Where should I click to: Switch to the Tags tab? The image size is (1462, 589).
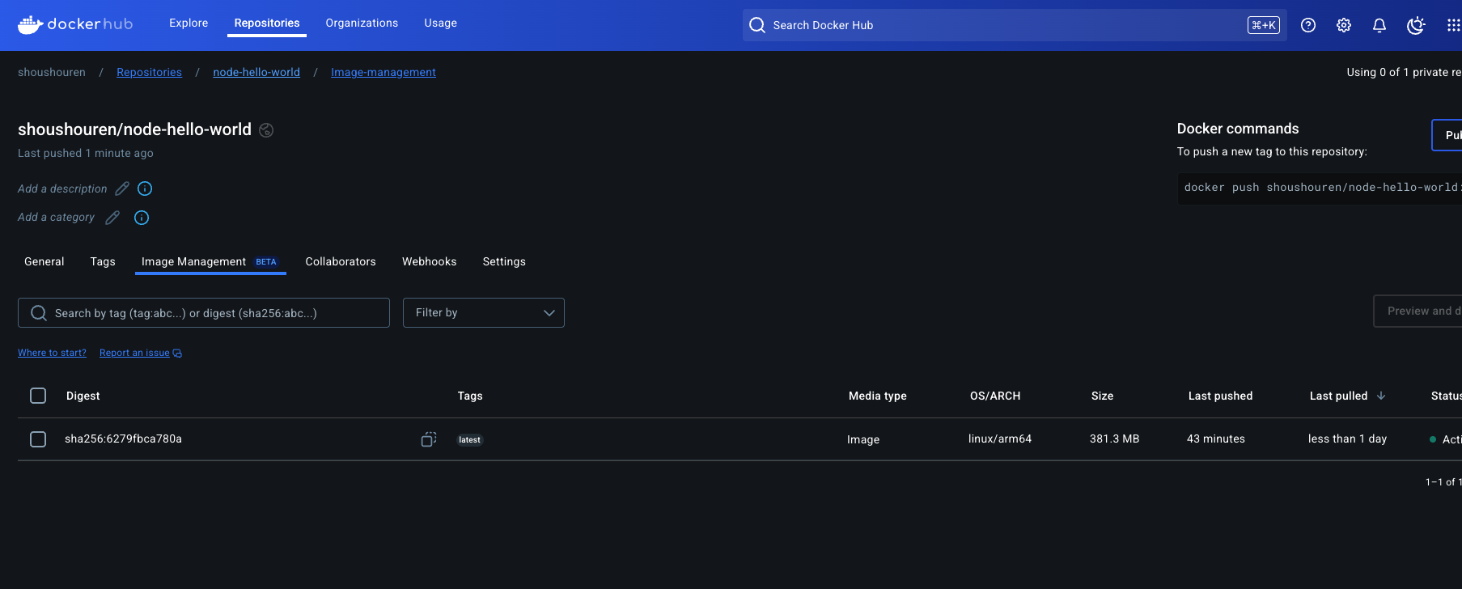(103, 261)
